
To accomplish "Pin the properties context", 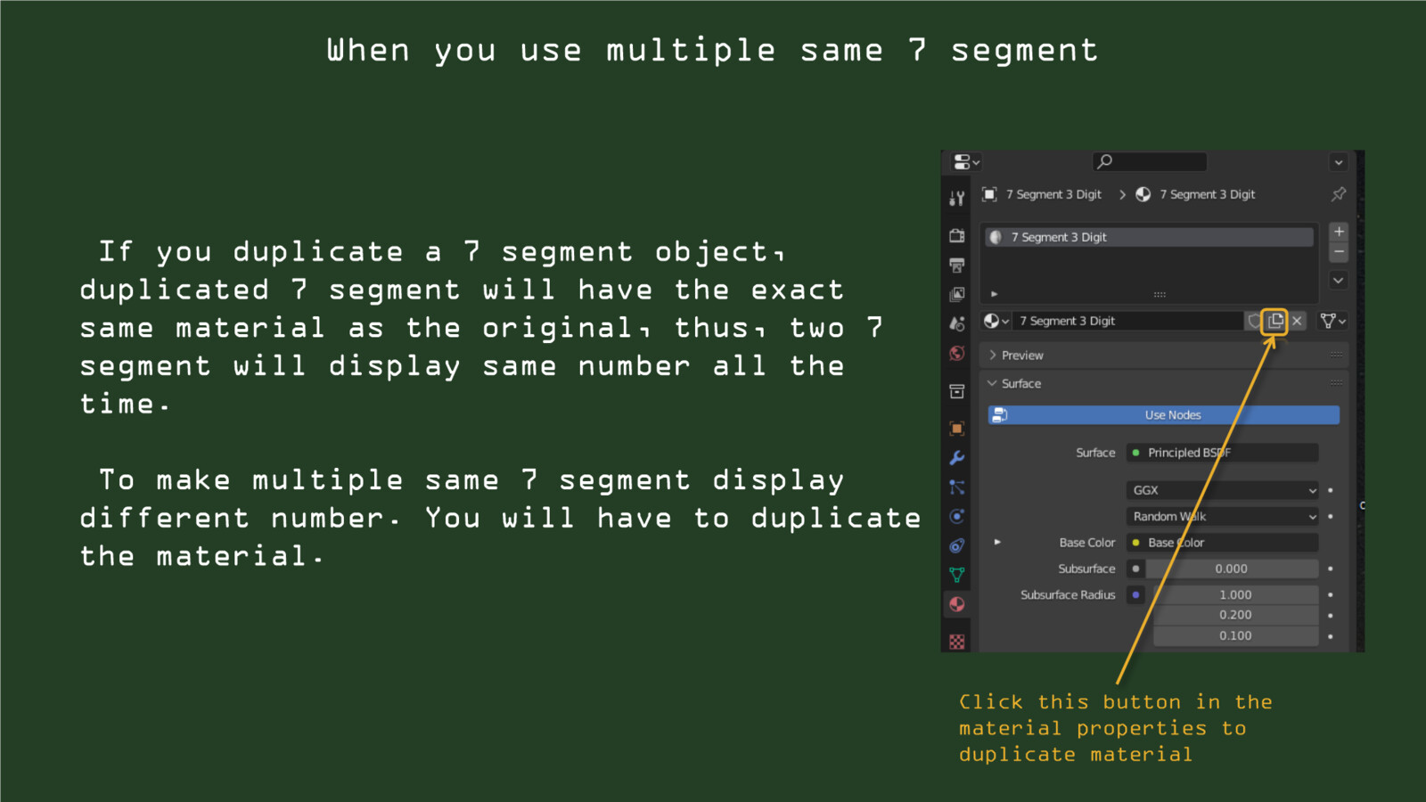I will 1338,194.
